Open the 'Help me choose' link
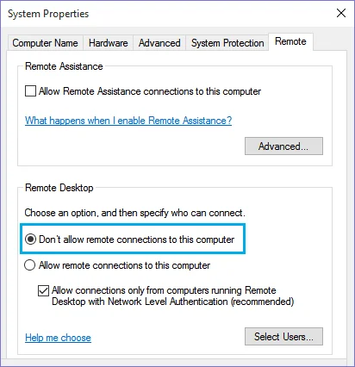The height and width of the screenshot is (367, 355). (x=58, y=338)
